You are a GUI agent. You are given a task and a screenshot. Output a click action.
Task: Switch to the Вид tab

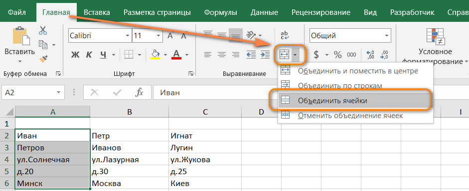370,12
